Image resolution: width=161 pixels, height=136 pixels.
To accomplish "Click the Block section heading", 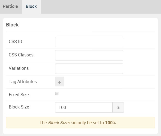I will (12, 25).
